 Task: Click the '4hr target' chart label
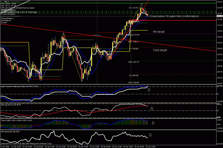(158, 32)
